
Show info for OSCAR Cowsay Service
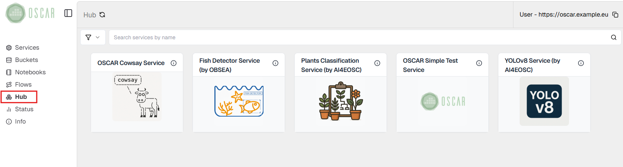click(174, 63)
